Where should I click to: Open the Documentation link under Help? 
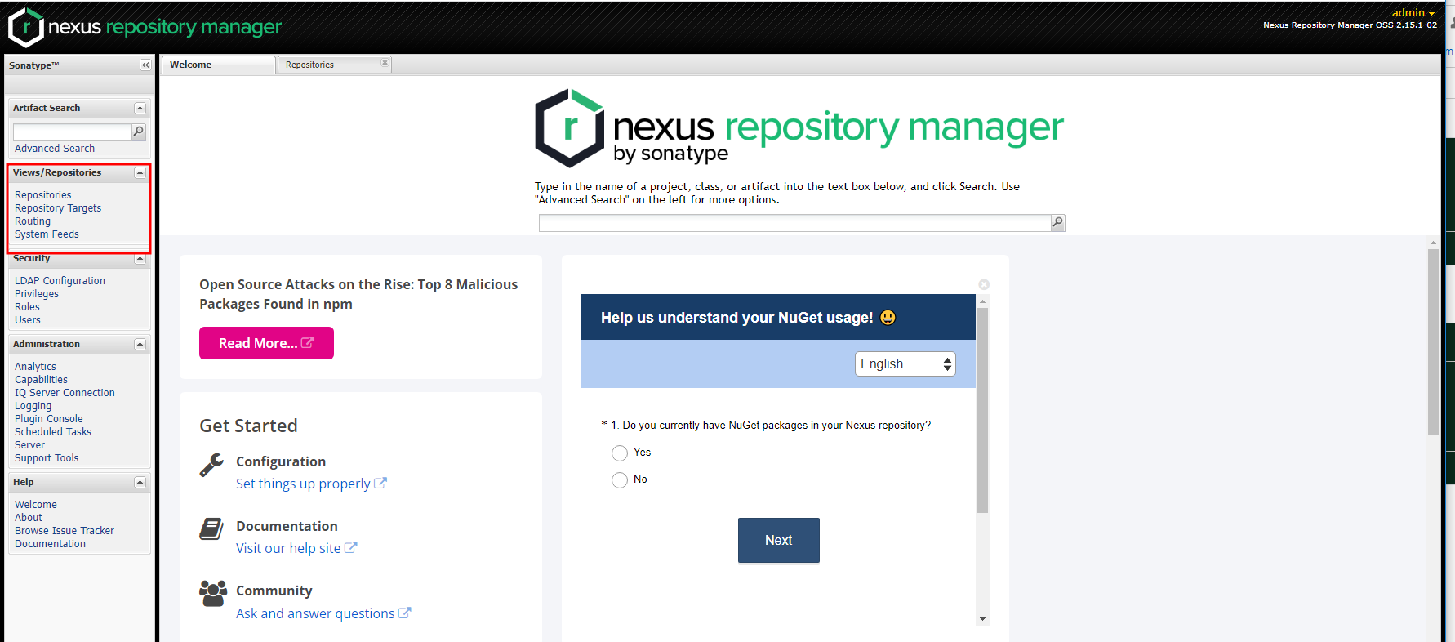[50, 544]
